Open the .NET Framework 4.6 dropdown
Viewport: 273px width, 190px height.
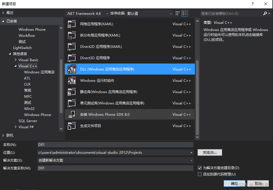(107, 13)
